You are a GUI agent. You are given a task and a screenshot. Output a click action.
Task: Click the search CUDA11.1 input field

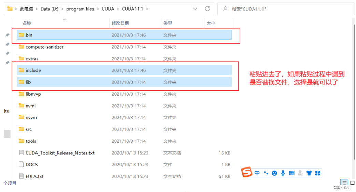click(x=286, y=9)
